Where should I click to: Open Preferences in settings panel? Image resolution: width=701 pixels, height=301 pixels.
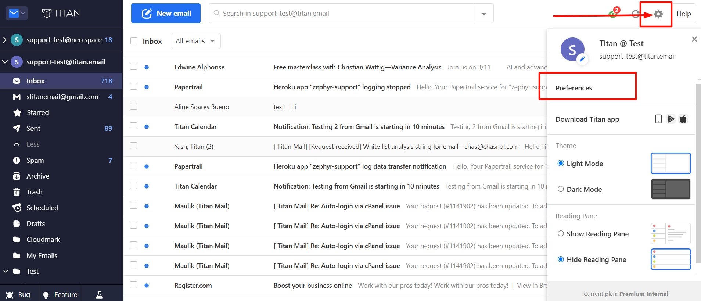click(x=574, y=88)
